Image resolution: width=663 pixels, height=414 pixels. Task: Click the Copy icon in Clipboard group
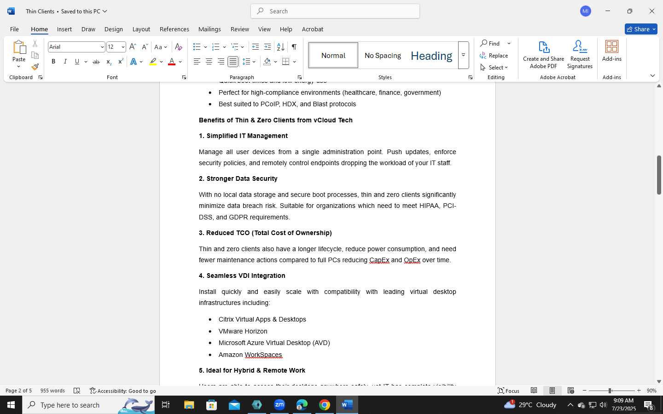coord(35,55)
